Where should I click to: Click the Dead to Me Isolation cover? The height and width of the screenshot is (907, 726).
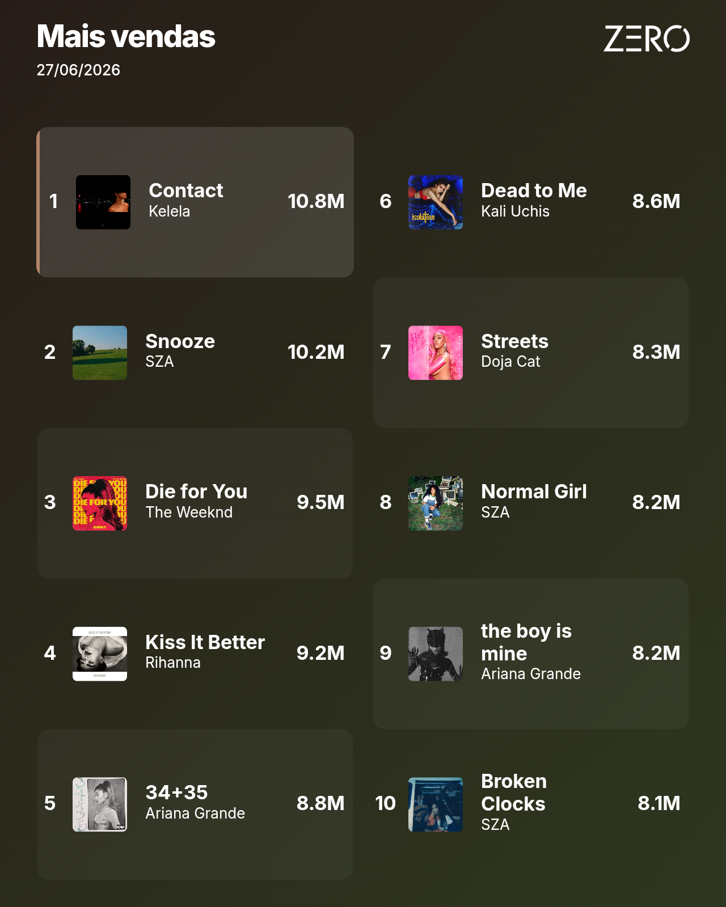click(x=436, y=202)
